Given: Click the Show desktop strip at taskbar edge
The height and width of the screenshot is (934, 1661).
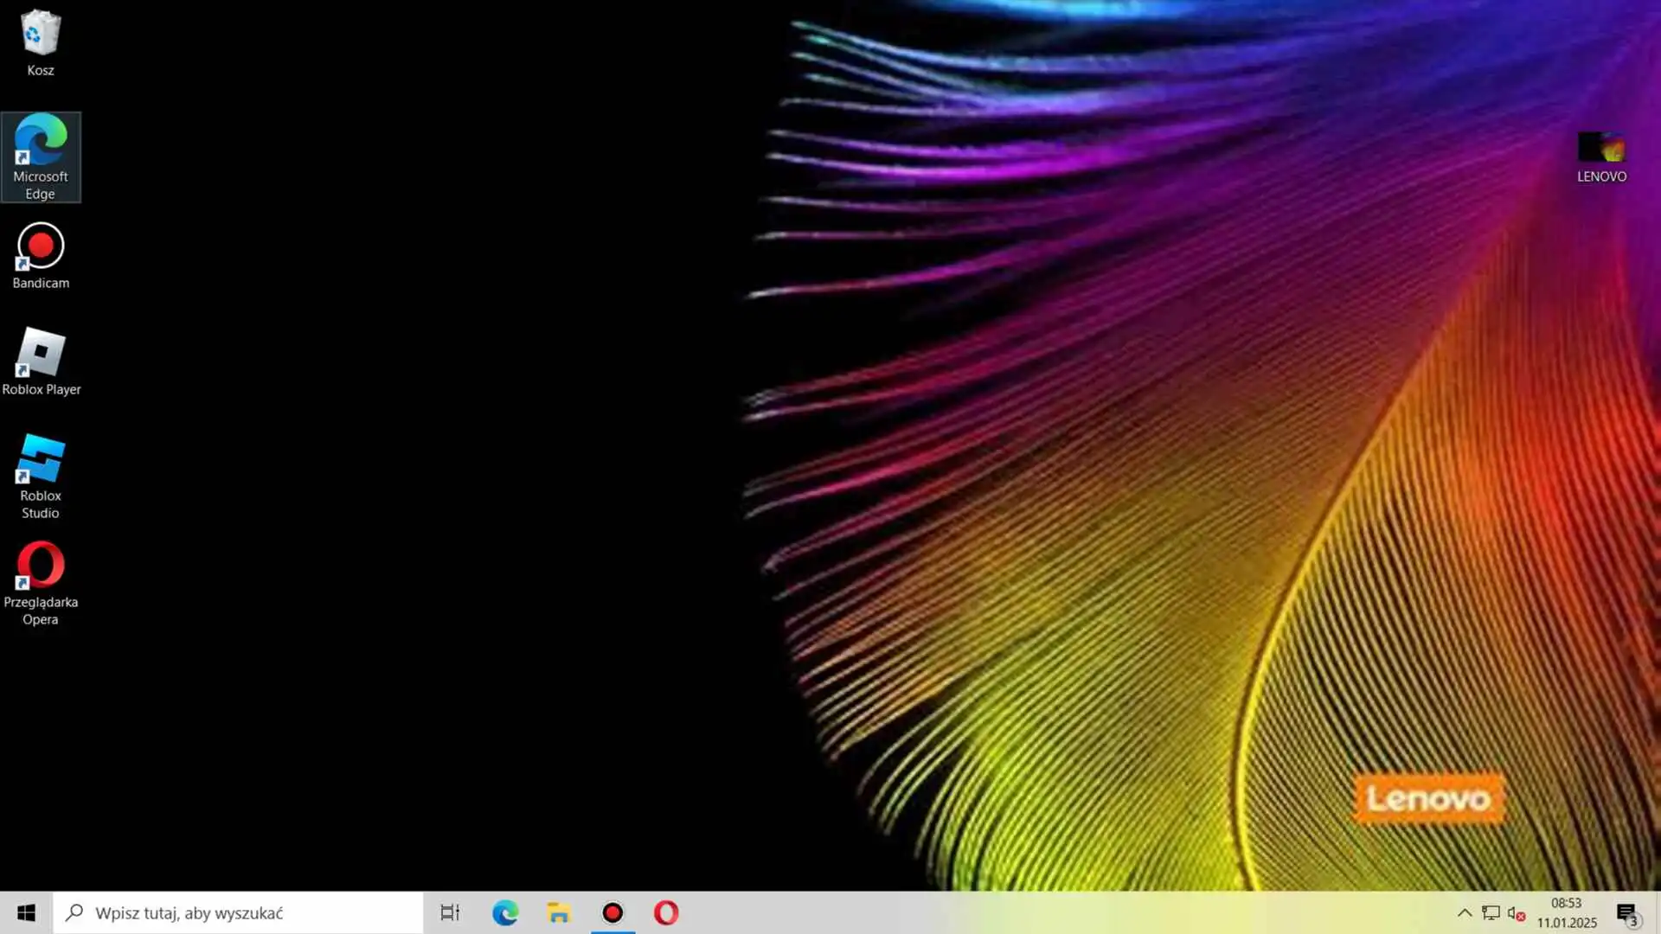Looking at the screenshot, I should point(1658,912).
